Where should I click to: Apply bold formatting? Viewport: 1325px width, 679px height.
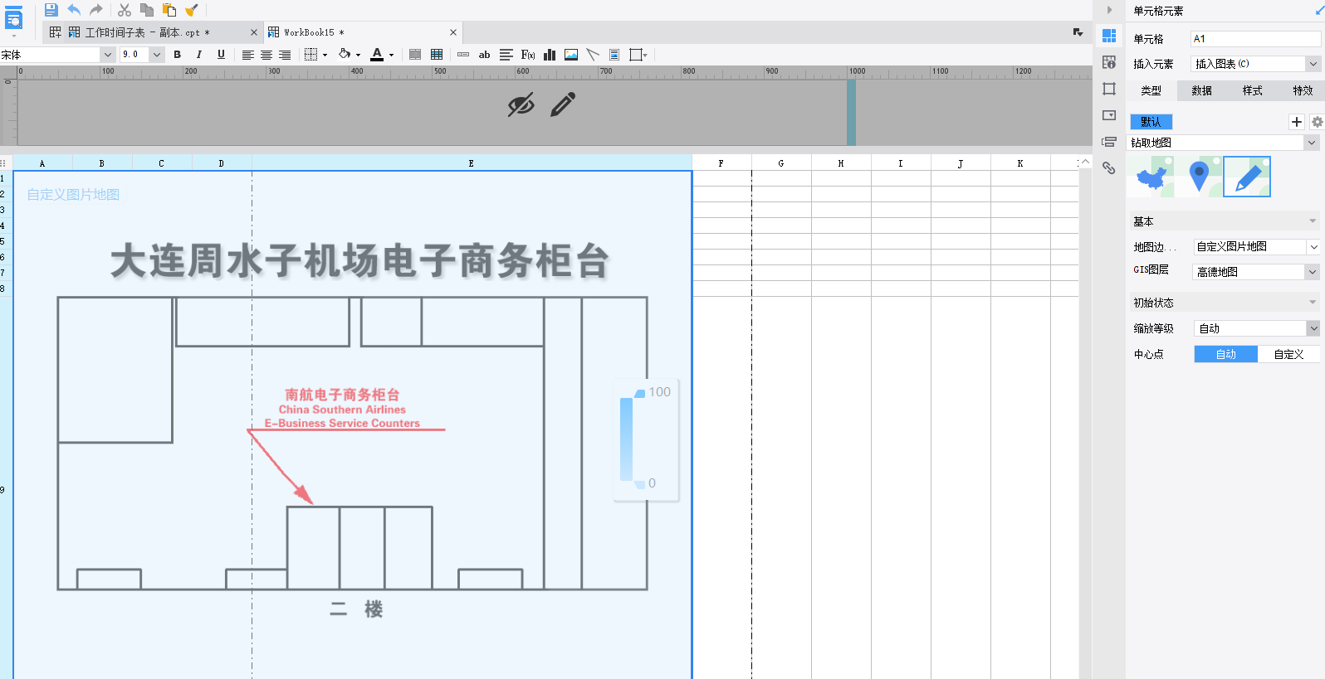click(177, 55)
